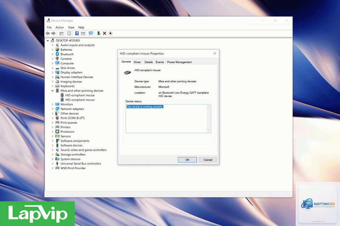Viewport: 340px width, 226px height.
Task: Select the WSD Print Provider tree item
Action: pyautogui.click(x=73, y=168)
